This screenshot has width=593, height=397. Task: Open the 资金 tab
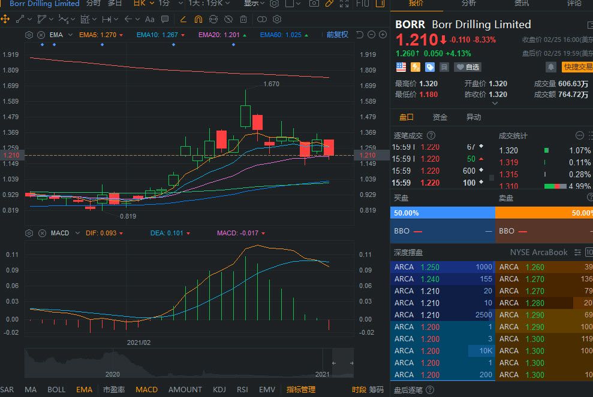point(440,117)
